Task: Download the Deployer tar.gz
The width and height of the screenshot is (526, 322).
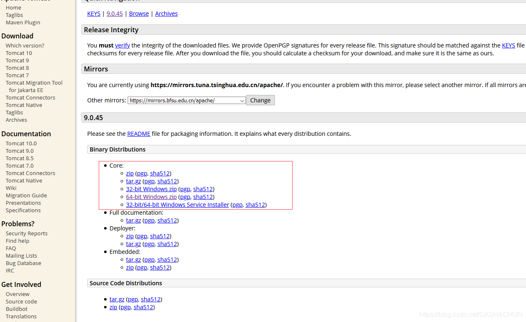Action: coord(133,244)
